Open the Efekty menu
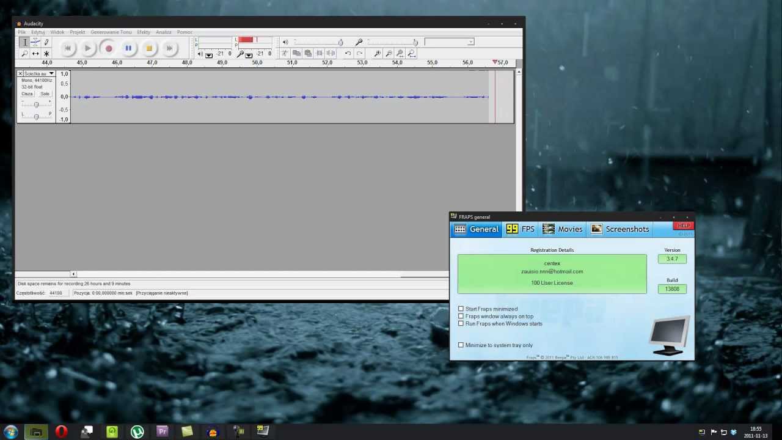 click(144, 32)
